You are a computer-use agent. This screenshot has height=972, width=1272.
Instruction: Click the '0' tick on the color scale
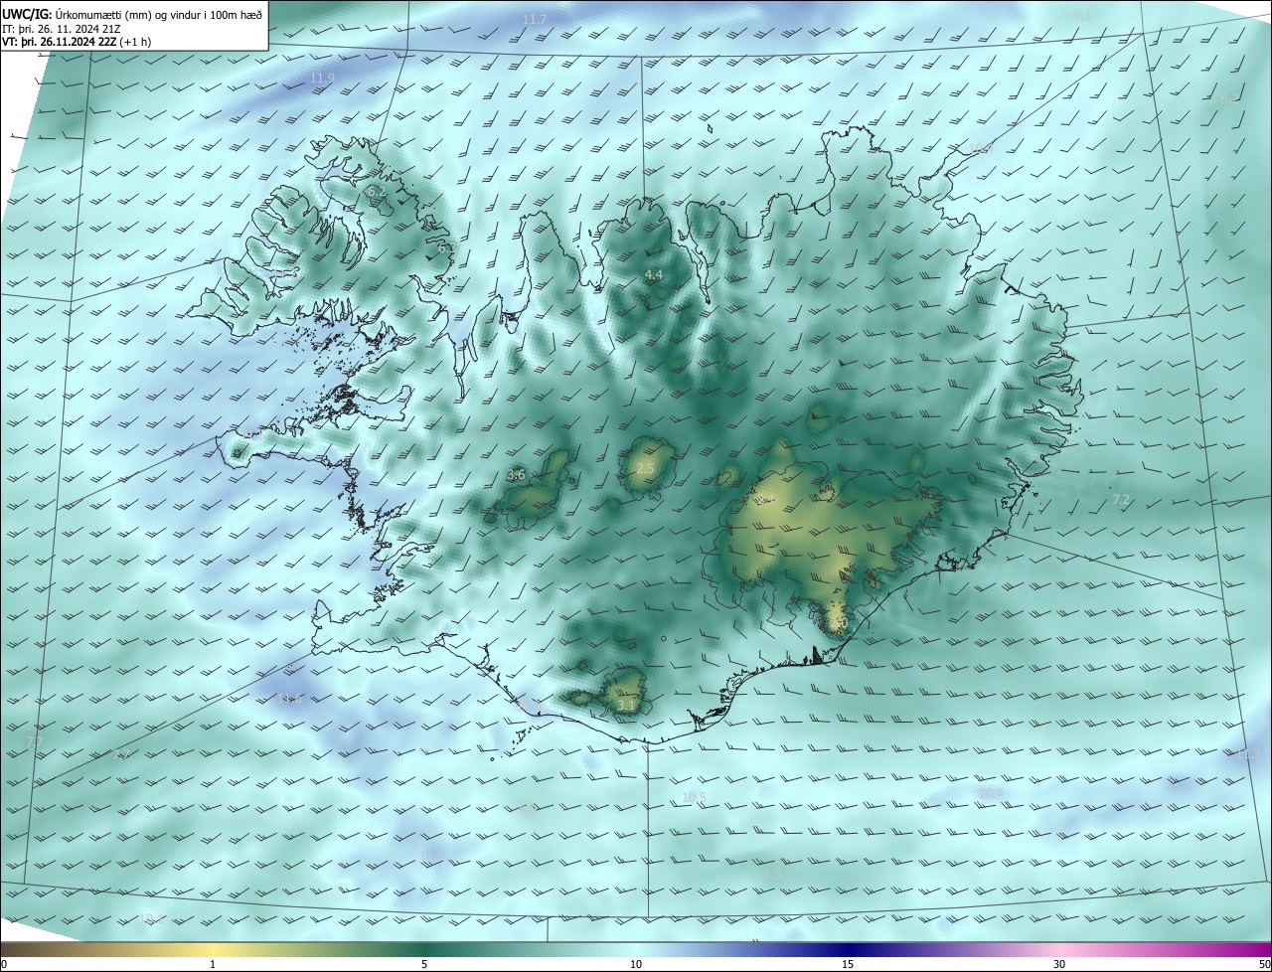4,964
